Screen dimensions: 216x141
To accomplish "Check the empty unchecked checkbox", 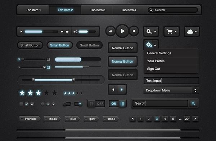I will pyautogui.click(x=21, y=104).
